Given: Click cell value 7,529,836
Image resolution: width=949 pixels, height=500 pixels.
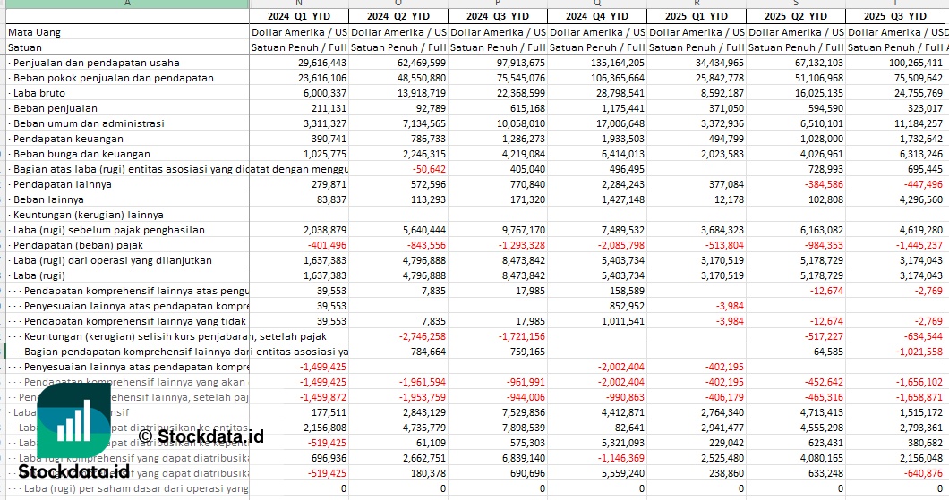Looking at the screenshot, I should [x=524, y=412].
